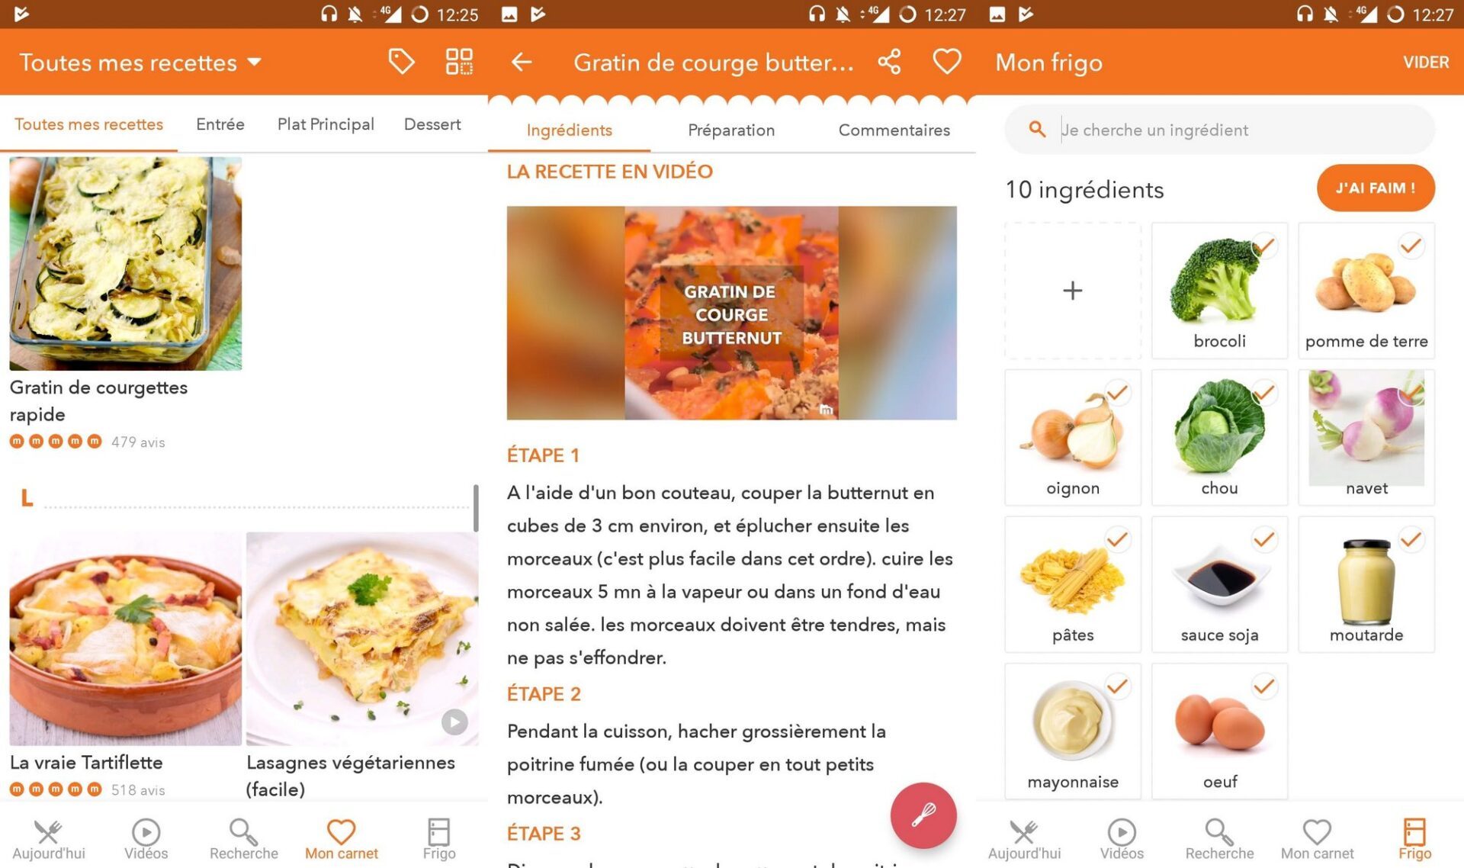1464x868 pixels.
Task: Uncheck the moutarde ingredient checkmark
Action: (x=1411, y=539)
